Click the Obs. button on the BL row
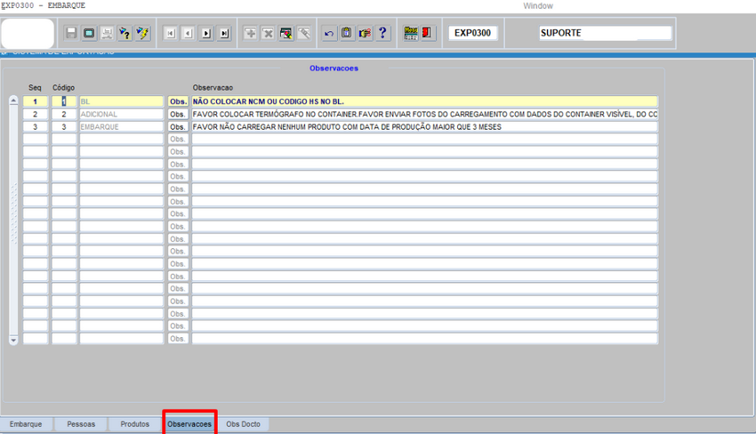Screen dimensions: 756x434 coord(178,102)
